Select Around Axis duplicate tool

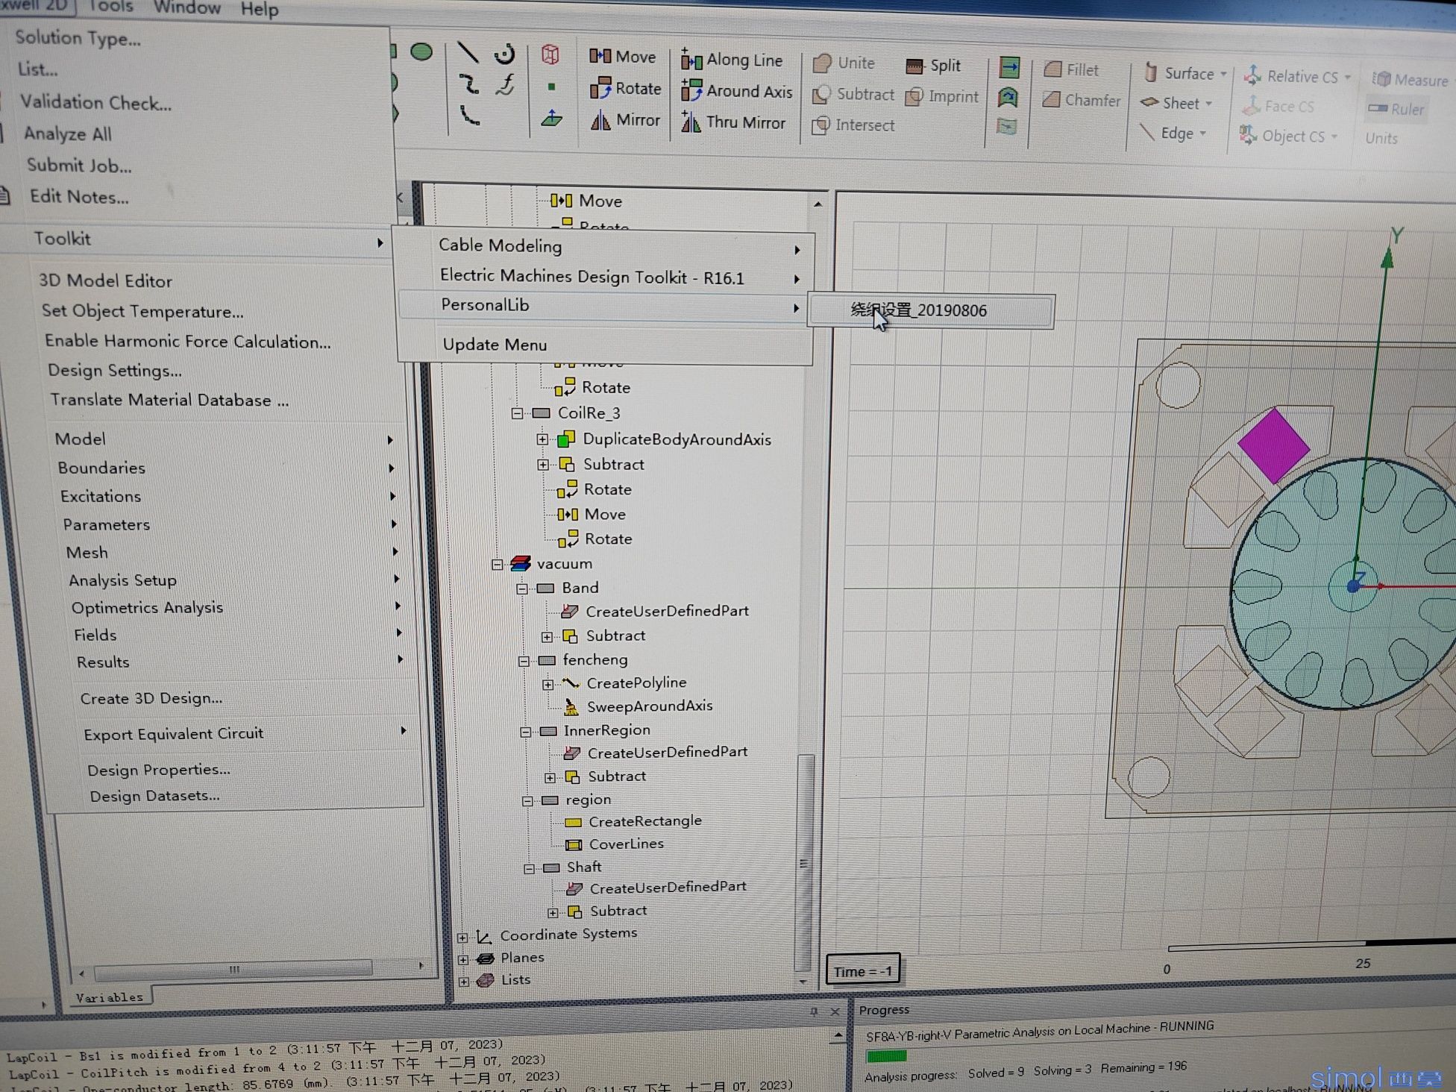point(736,91)
